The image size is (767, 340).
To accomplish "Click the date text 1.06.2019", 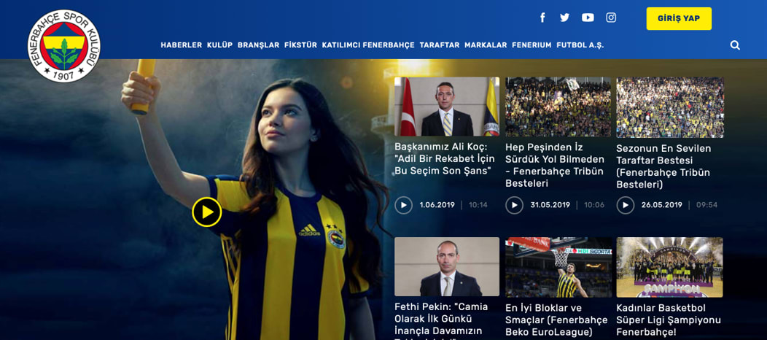I will pyautogui.click(x=437, y=205).
